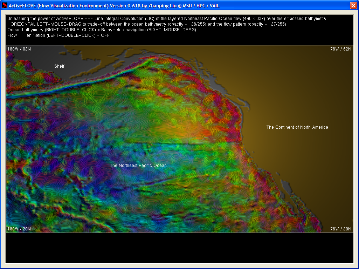This screenshot has width=359, height=269.
Task: Click the "opacity = 127/255" flow pattern value
Action: coord(267,24)
